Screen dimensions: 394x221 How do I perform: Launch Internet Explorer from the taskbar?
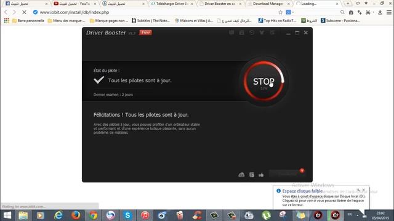(58, 215)
